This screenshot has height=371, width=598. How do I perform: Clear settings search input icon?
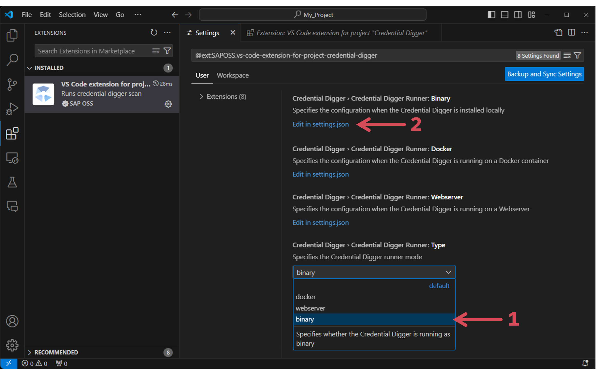tap(567, 55)
